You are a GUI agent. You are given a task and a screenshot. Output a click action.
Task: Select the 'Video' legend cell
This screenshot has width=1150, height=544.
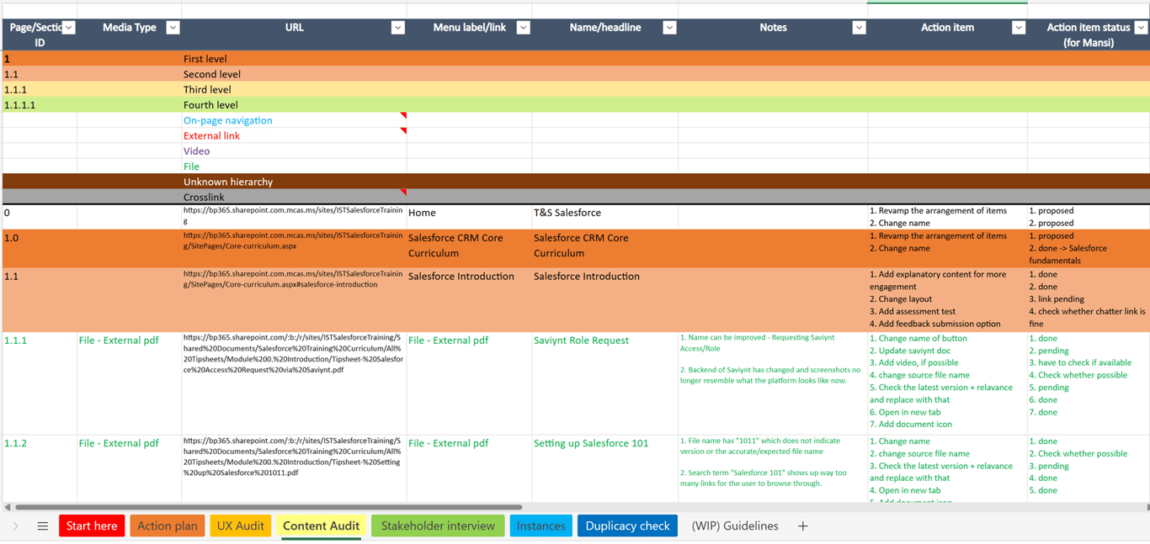(294, 151)
